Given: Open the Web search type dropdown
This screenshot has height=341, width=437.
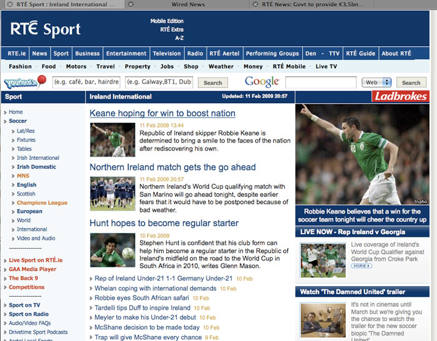Looking at the screenshot, I should click(377, 82).
